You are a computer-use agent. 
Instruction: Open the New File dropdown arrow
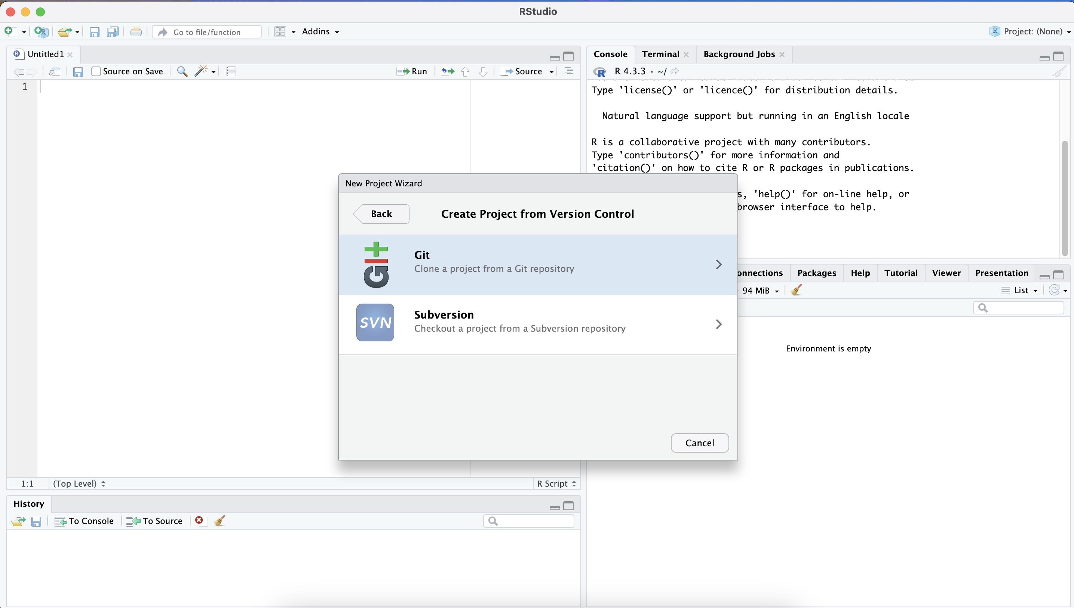(24, 32)
